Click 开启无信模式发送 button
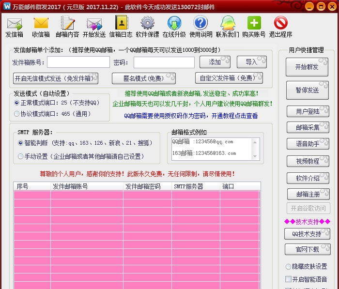 click(x=56, y=78)
